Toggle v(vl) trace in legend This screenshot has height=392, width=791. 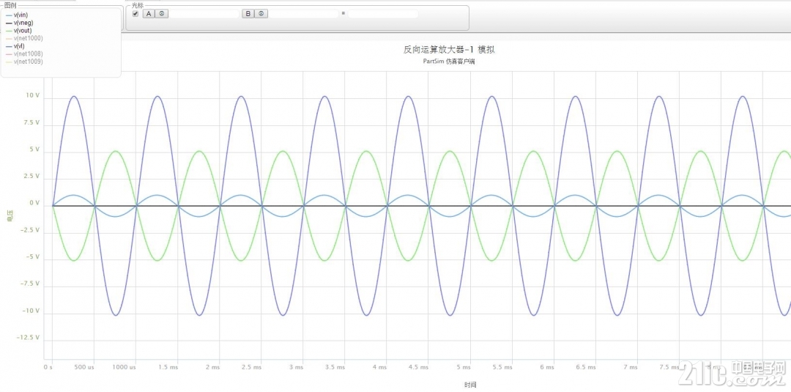tap(19, 46)
